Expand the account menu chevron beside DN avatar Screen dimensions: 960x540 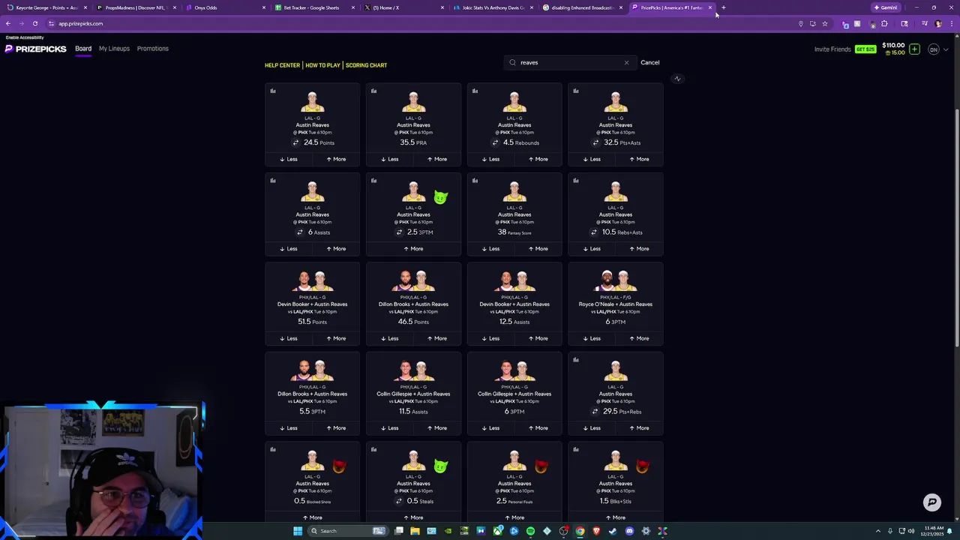pos(946,49)
